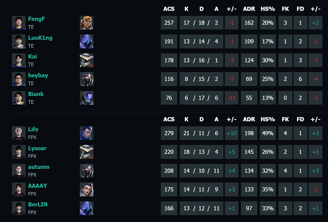Go to autumn's player page link
Screen dimensions: 328x222
tap(39, 167)
